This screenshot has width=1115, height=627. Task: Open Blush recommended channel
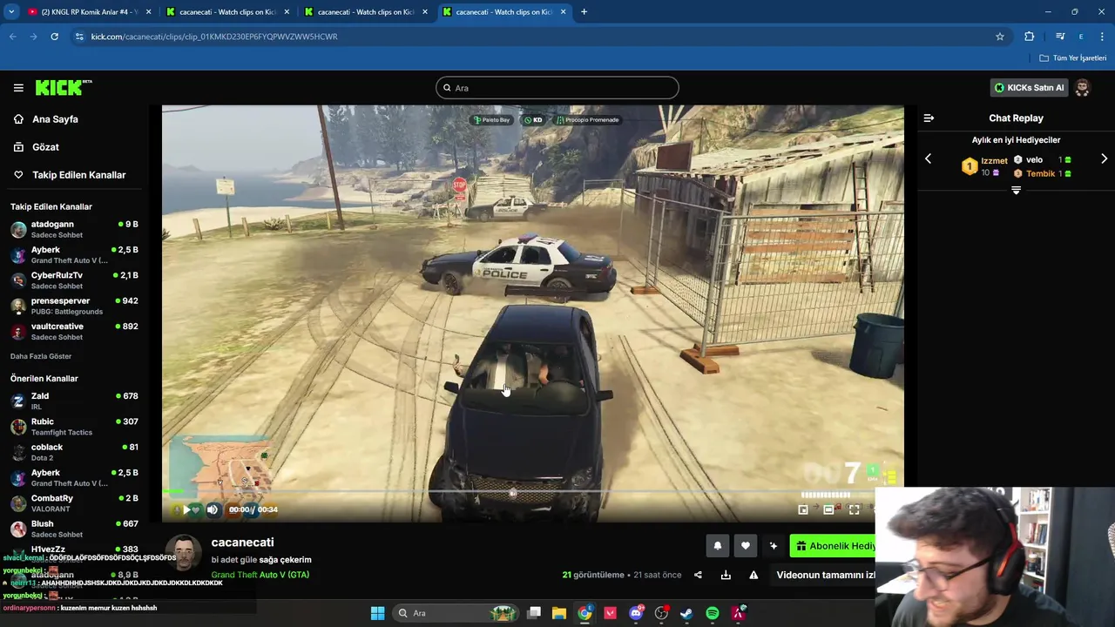click(74, 529)
